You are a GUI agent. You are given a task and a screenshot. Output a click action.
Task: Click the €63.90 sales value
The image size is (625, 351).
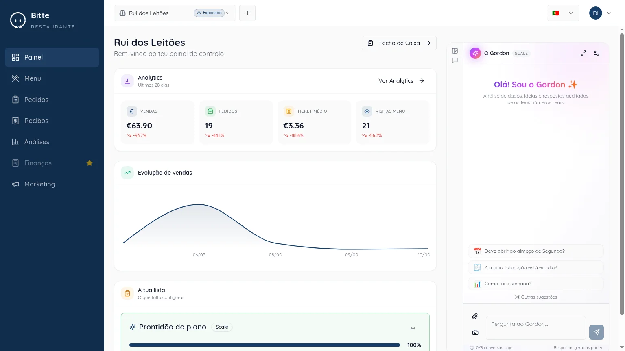click(139, 126)
